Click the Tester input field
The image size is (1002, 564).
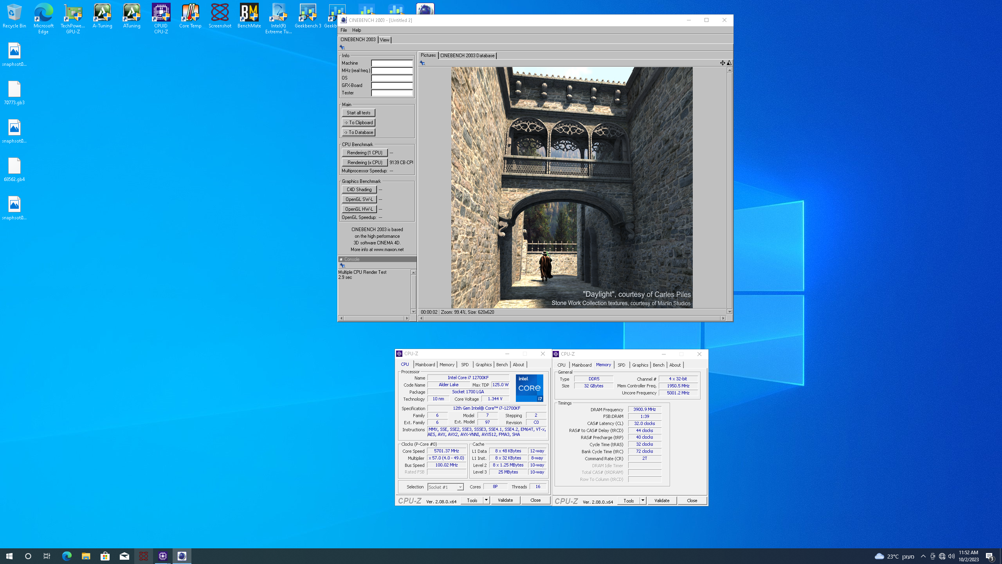(392, 93)
